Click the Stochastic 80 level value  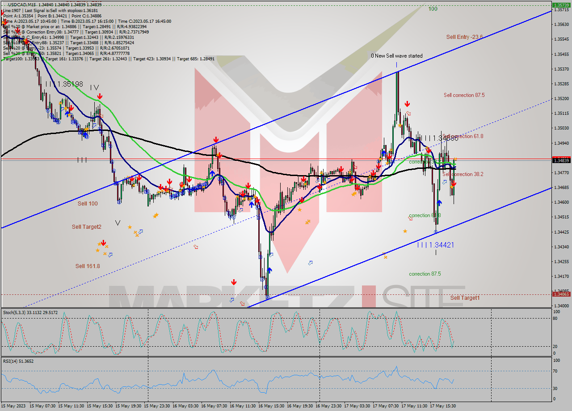(x=555, y=319)
